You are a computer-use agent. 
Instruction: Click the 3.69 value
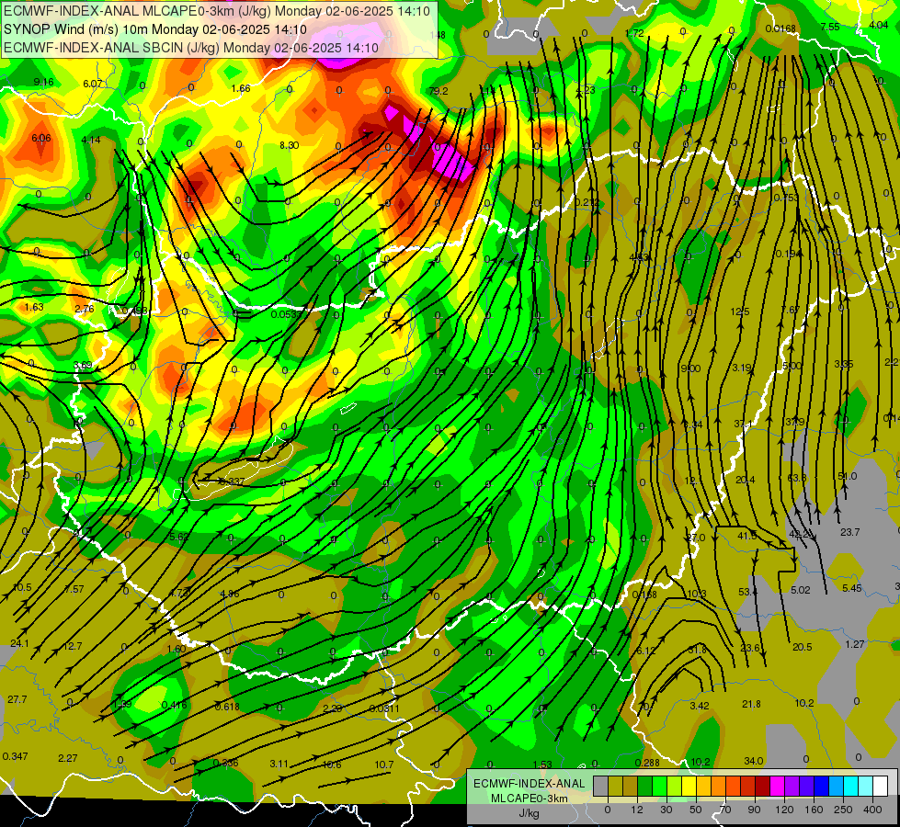[83, 365]
